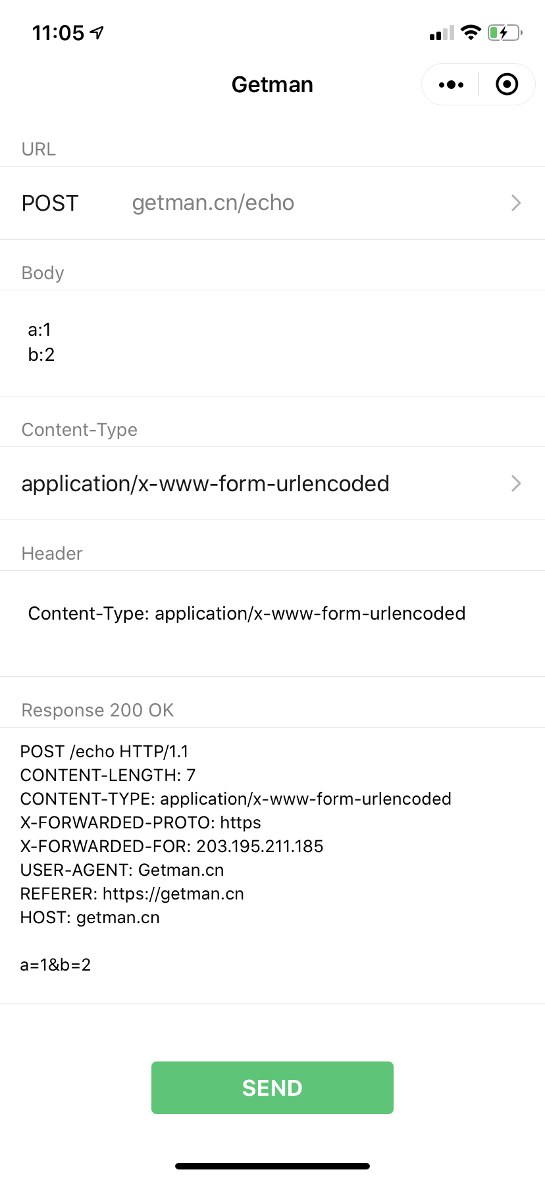
Task: Edit the Header Content-Type text field
Action: [x=247, y=614]
